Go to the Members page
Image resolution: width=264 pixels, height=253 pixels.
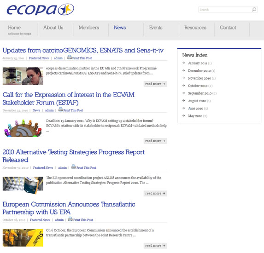tap(89, 28)
